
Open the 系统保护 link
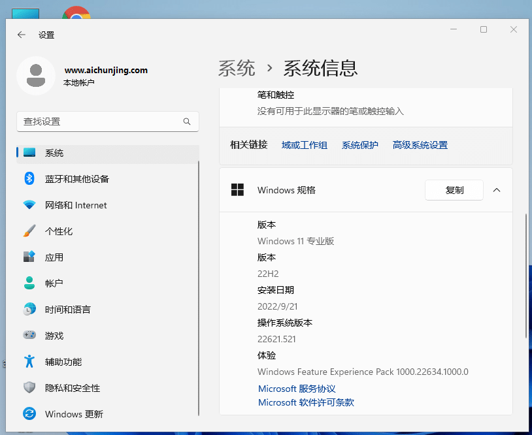click(x=359, y=145)
